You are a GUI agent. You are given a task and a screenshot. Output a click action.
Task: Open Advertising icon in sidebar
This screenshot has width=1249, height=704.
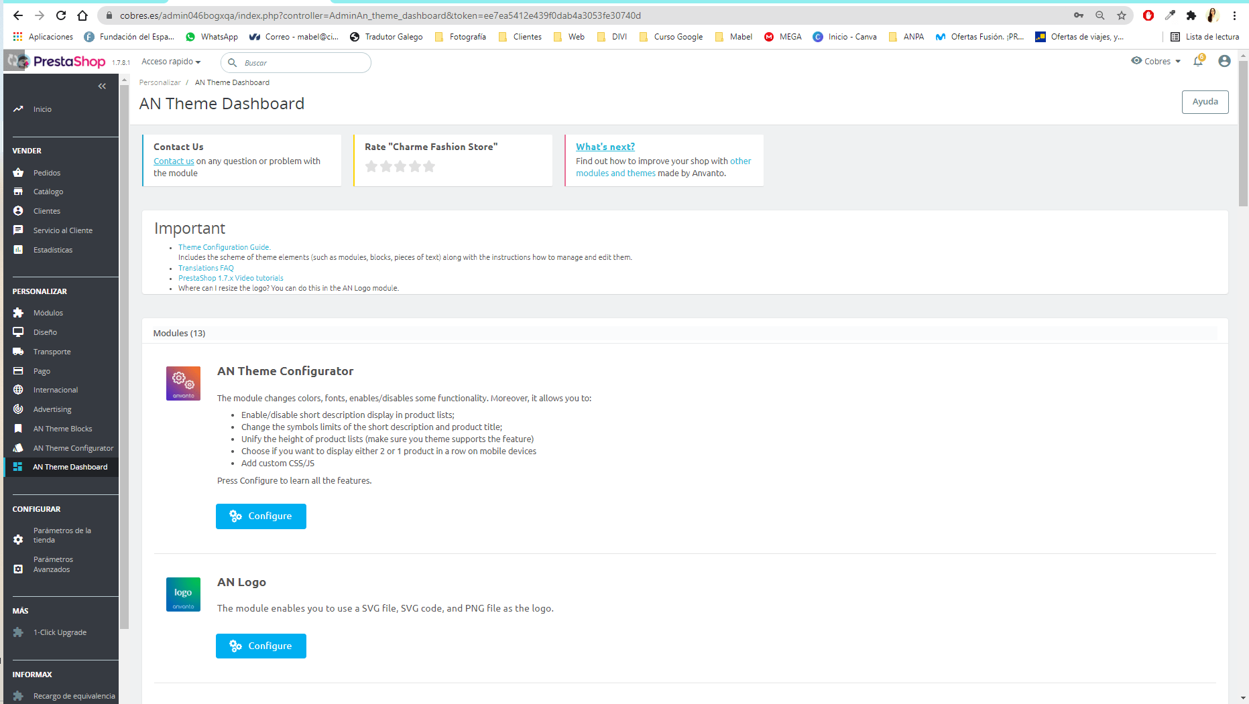click(18, 409)
